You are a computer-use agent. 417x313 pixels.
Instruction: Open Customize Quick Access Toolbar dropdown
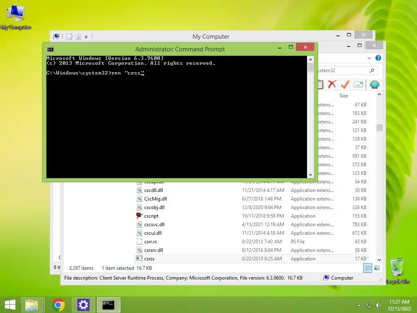(x=86, y=37)
